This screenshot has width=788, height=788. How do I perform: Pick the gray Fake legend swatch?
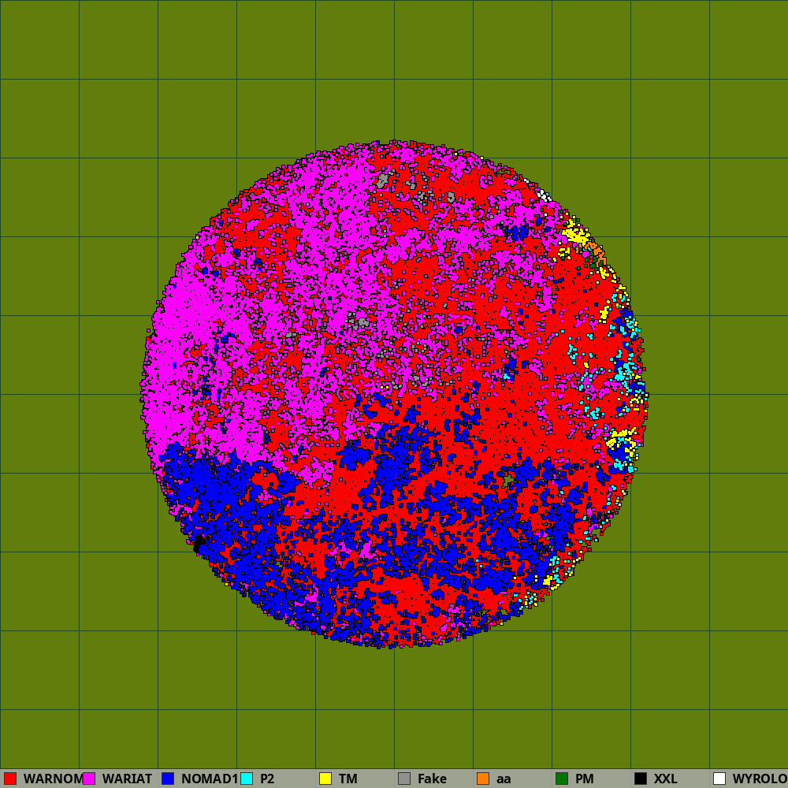tap(404, 779)
